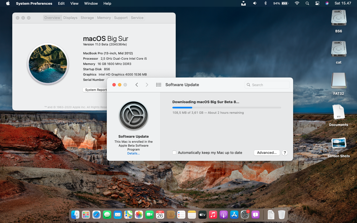Open the document icon beside Trash in Dock
Screen dimensions: 357x223
tap(271, 215)
